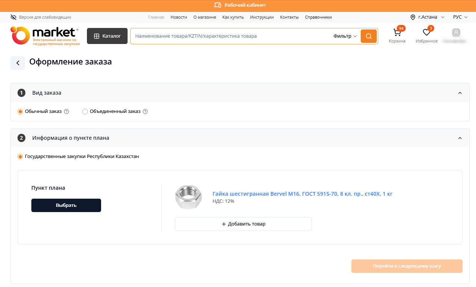The height and width of the screenshot is (287, 476).
Task: Click the Добавить товар button
Action: click(243, 224)
